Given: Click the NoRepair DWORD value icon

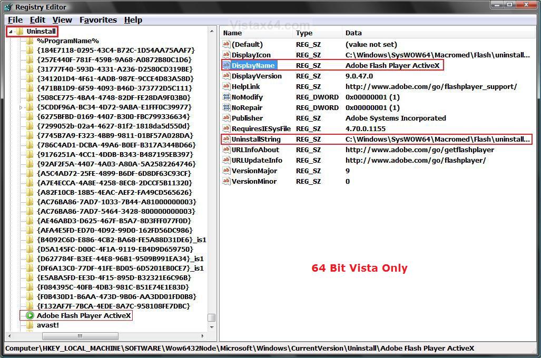Looking at the screenshot, I should [x=227, y=107].
